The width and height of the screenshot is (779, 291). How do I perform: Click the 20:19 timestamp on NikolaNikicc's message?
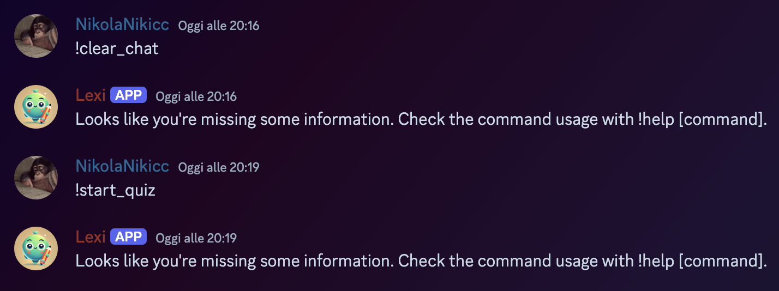[x=219, y=167]
